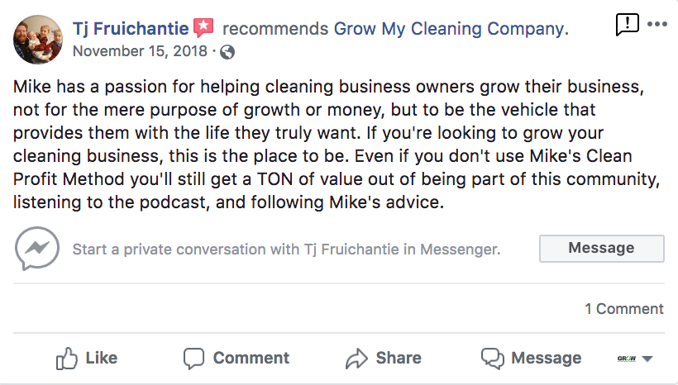The width and height of the screenshot is (678, 385).
Task: Open the Grow My Cleaning Company link
Action: click(451, 29)
